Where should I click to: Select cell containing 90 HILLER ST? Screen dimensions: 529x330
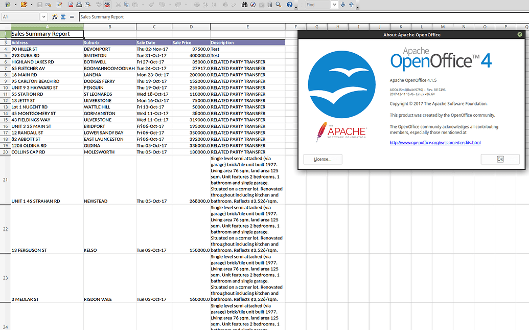coord(47,49)
